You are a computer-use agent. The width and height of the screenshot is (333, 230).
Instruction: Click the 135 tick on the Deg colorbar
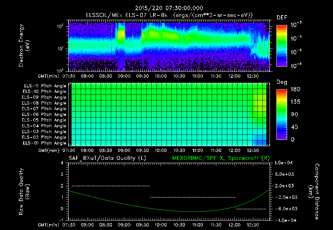point(295,102)
